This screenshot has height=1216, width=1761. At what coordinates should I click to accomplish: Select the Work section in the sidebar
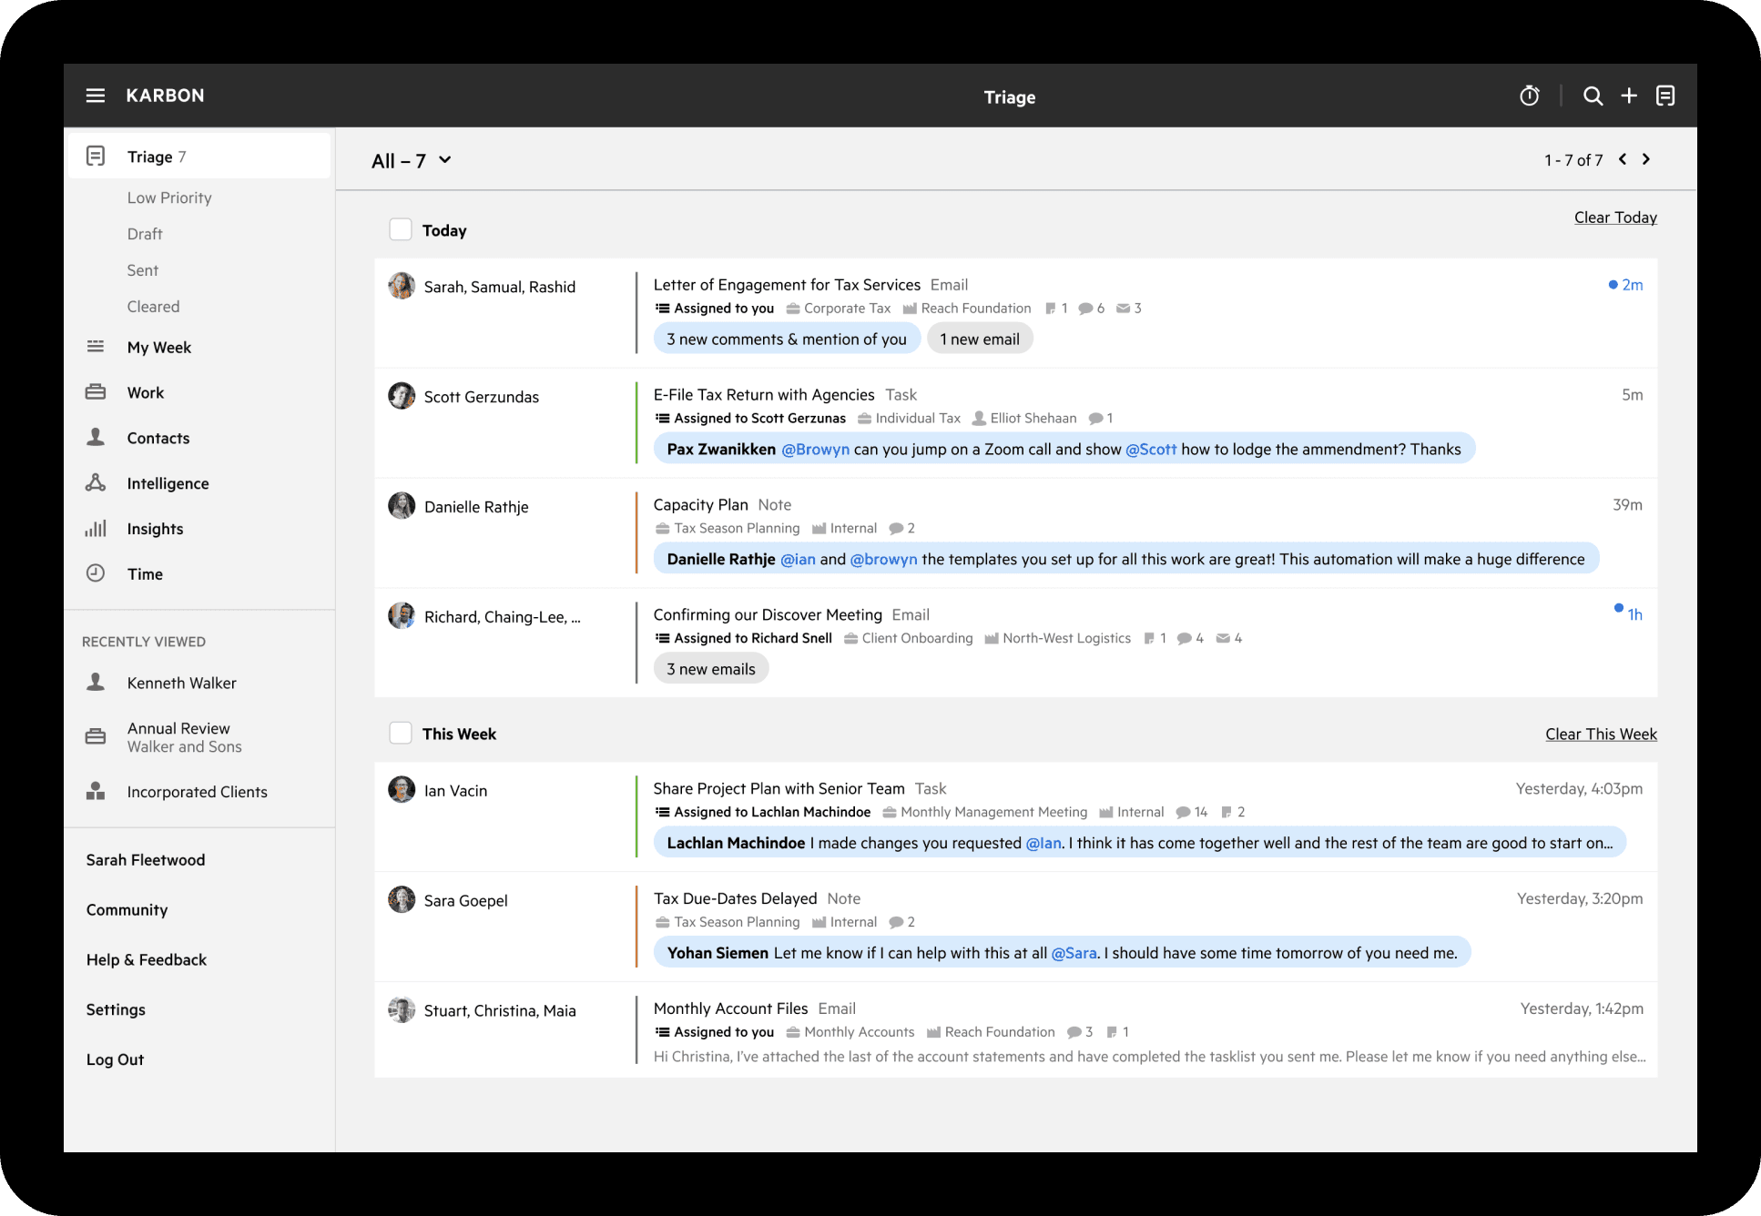click(x=146, y=392)
